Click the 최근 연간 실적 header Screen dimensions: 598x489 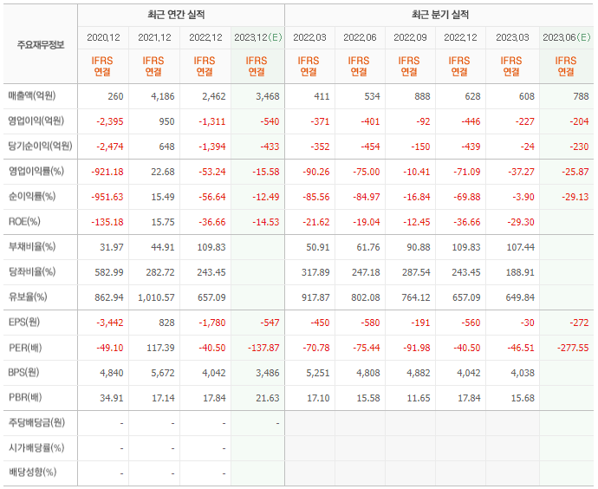(x=176, y=15)
